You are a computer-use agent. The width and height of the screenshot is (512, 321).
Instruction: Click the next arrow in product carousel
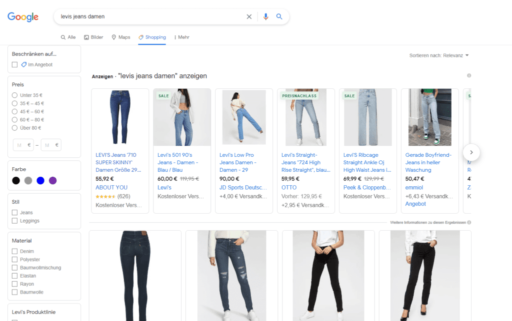pyautogui.click(x=471, y=152)
